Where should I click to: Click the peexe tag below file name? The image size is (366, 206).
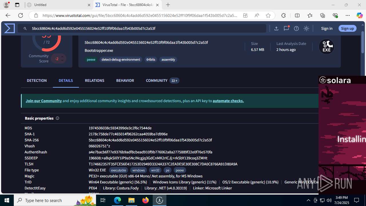click(x=91, y=60)
